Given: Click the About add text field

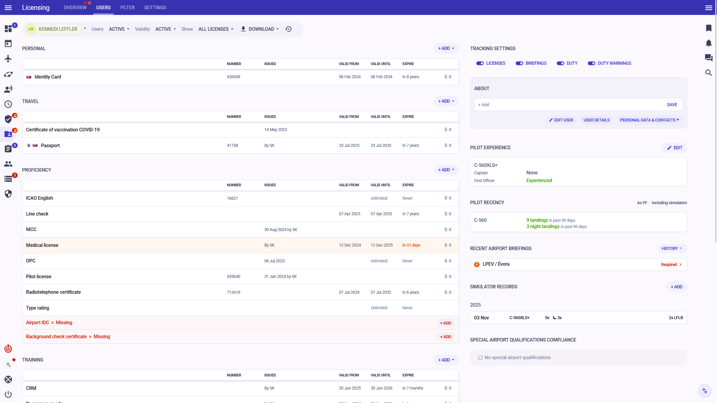Looking at the screenshot, I should [568, 105].
